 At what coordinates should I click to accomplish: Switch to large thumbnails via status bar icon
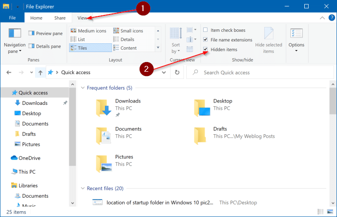(330, 212)
